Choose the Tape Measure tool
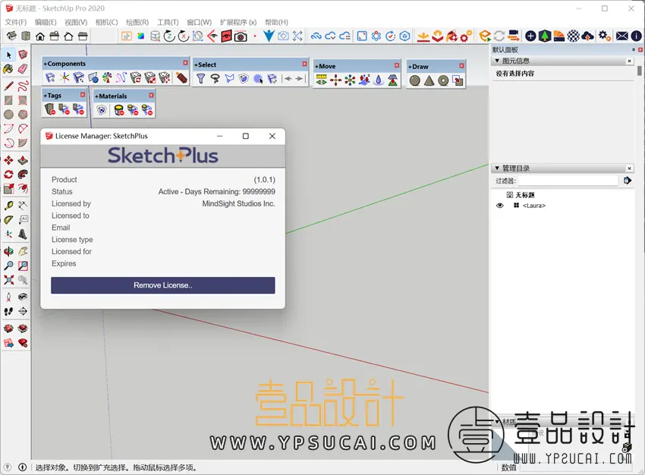This screenshot has height=475, width=645. pyautogui.click(x=8, y=206)
